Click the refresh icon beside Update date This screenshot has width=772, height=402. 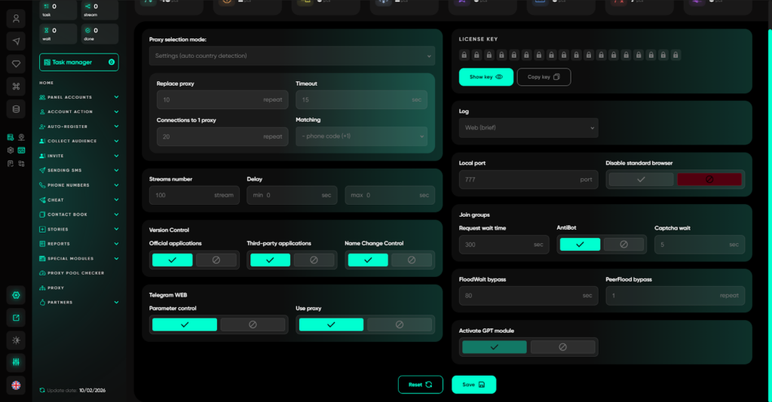[42, 391]
